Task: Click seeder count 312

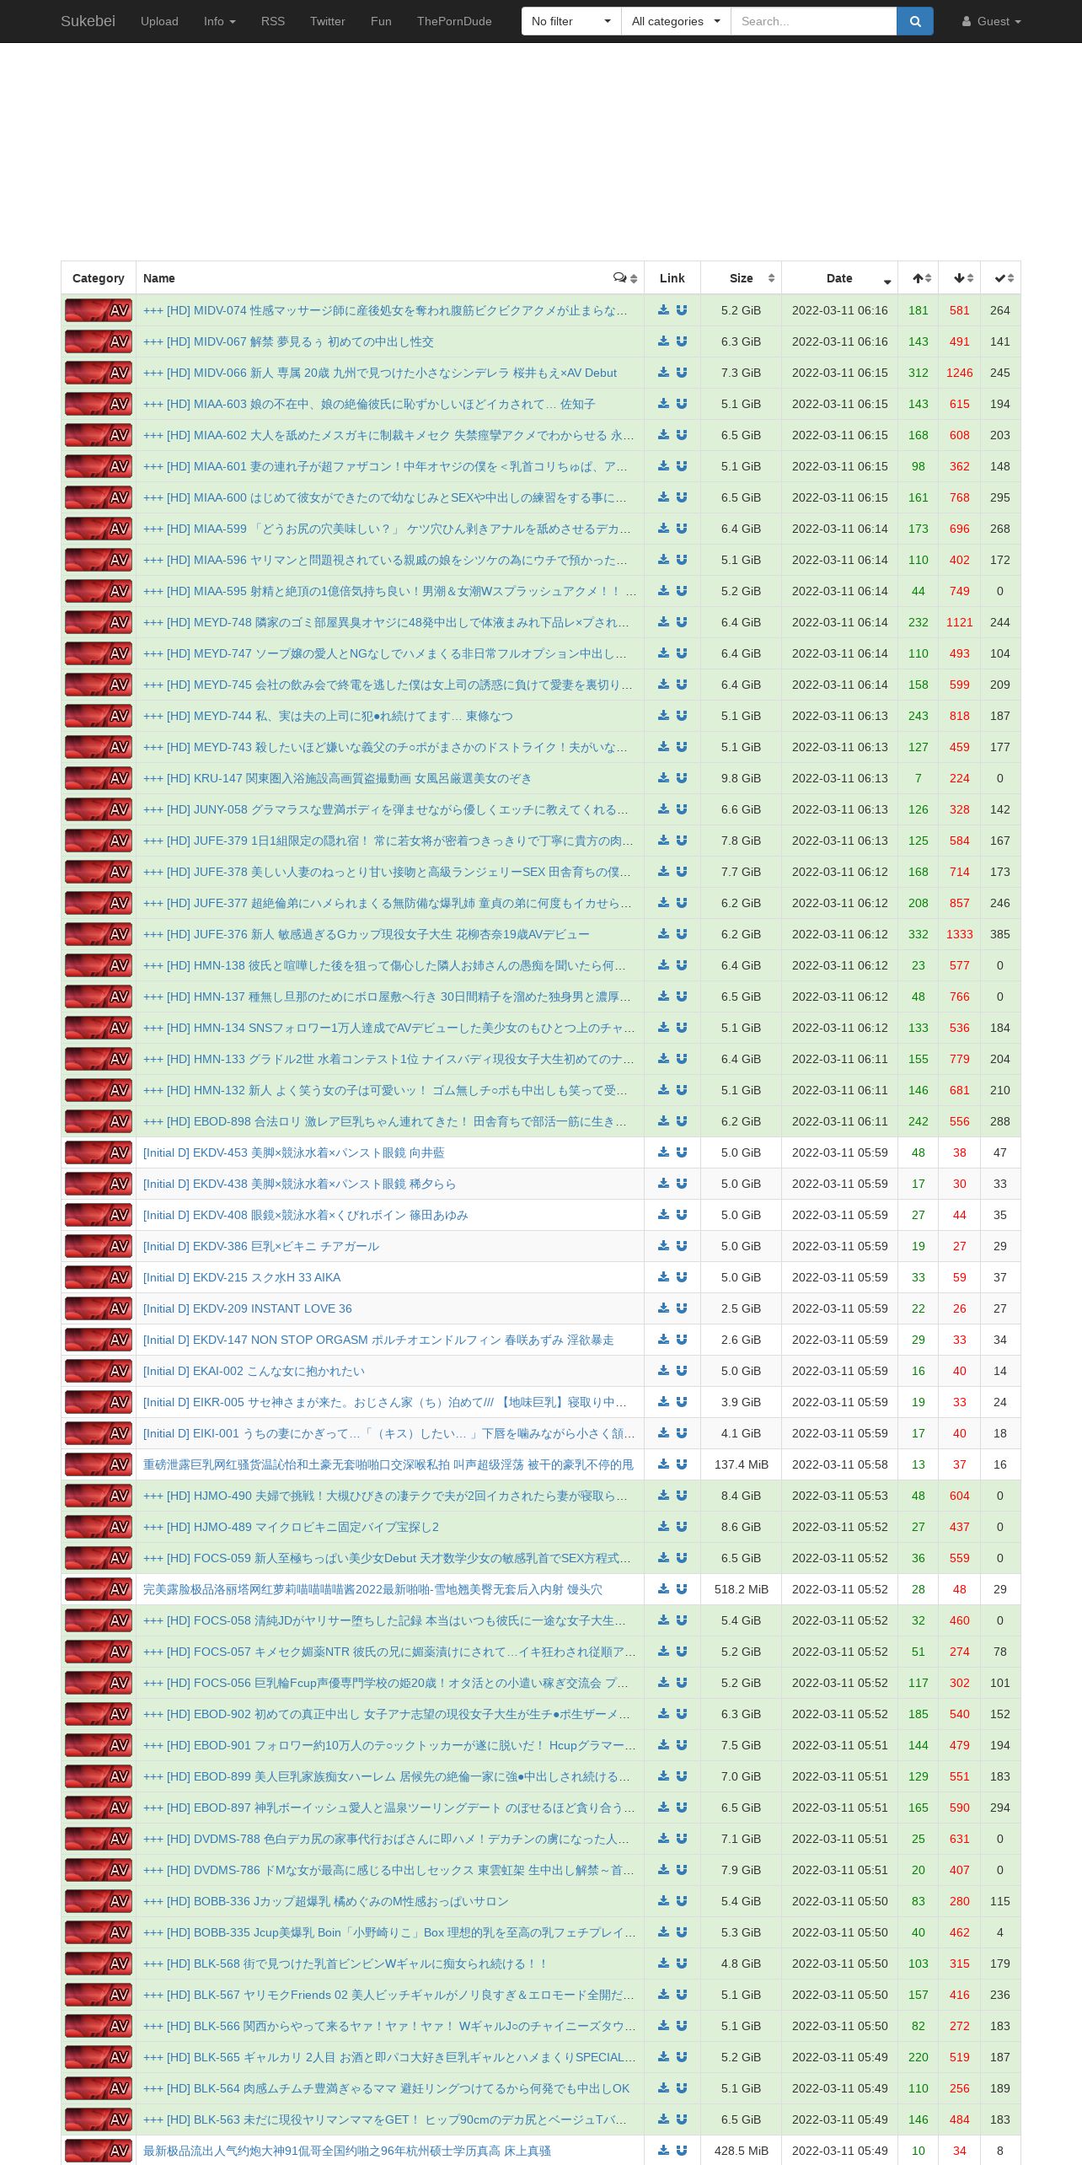Action: pos(919,373)
